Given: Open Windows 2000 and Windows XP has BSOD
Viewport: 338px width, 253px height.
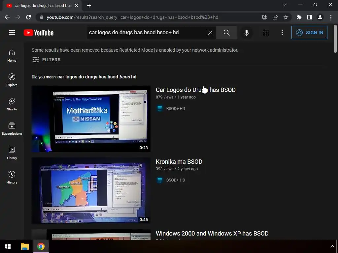Looking at the screenshot, I should 212,234.
